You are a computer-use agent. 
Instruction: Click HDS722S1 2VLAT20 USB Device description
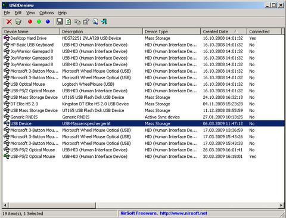pos(92,38)
